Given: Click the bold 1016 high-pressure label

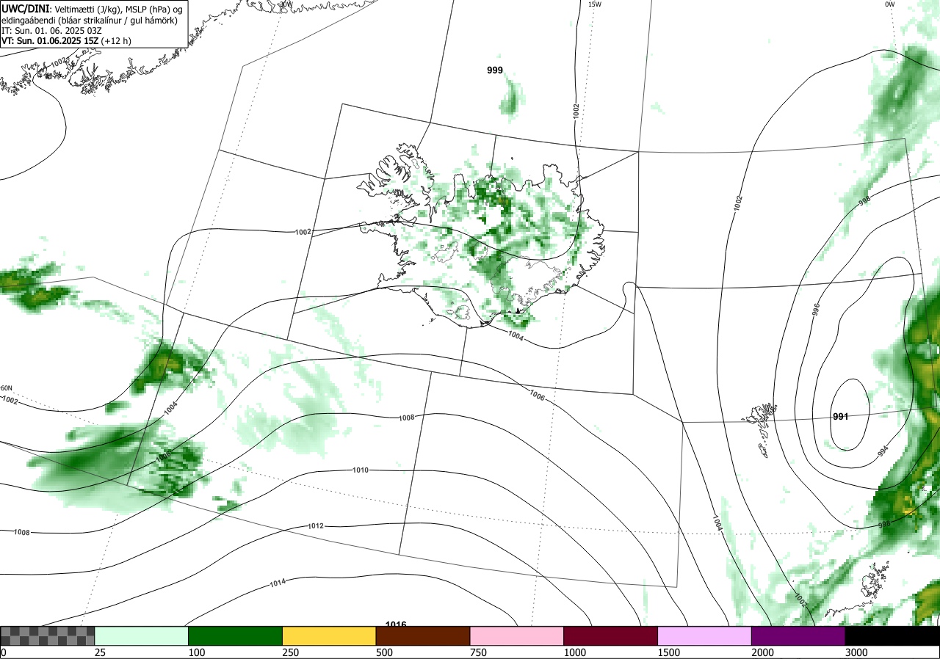Looking at the screenshot, I should pos(396,624).
